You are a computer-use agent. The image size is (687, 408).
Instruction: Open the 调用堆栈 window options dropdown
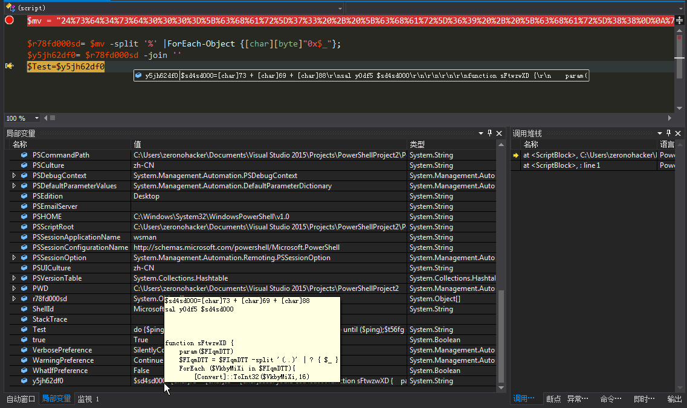[659, 133]
